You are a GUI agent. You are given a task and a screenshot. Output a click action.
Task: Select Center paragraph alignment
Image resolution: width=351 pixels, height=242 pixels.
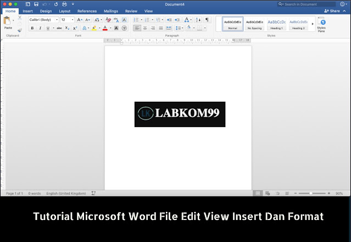click(x=145, y=28)
